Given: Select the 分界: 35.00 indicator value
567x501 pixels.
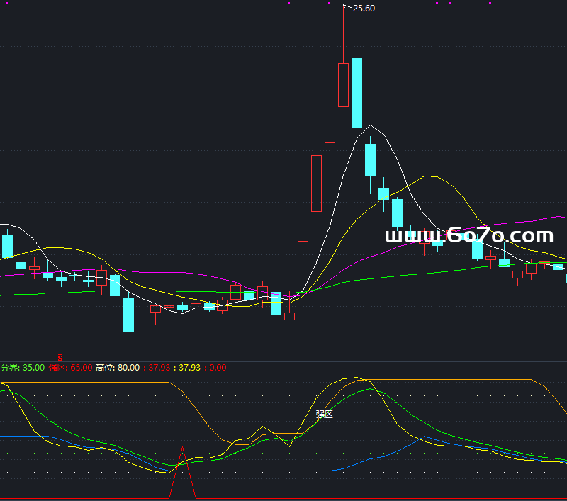Looking at the screenshot, I should click(x=23, y=368).
